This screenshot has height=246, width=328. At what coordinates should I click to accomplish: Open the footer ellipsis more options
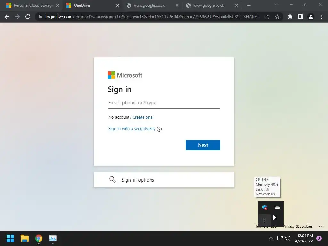point(322,226)
